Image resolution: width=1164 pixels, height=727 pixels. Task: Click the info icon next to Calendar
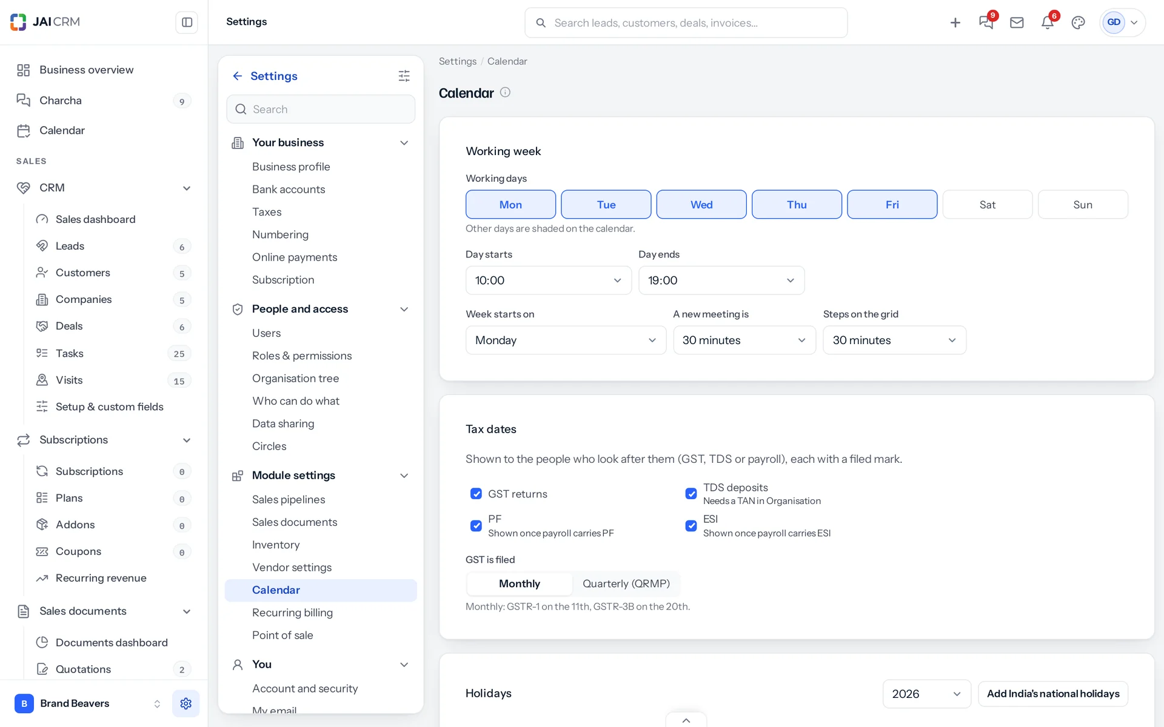505,92
